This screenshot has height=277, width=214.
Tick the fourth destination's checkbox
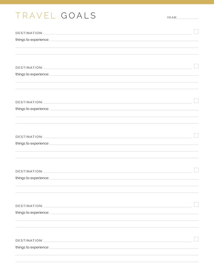(x=196, y=136)
